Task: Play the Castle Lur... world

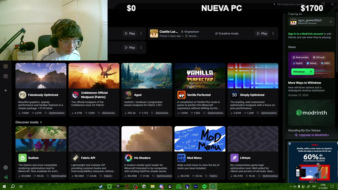Action: (262, 34)
